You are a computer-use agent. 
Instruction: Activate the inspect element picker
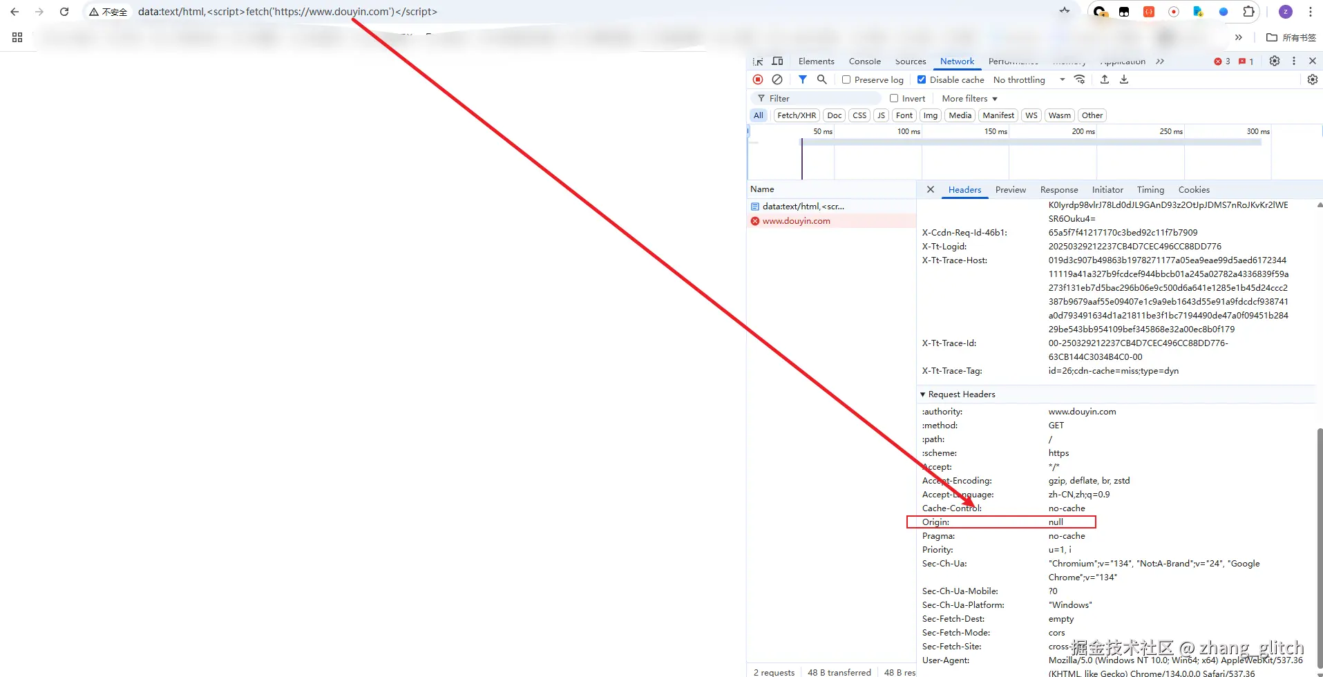coord(758,61)
